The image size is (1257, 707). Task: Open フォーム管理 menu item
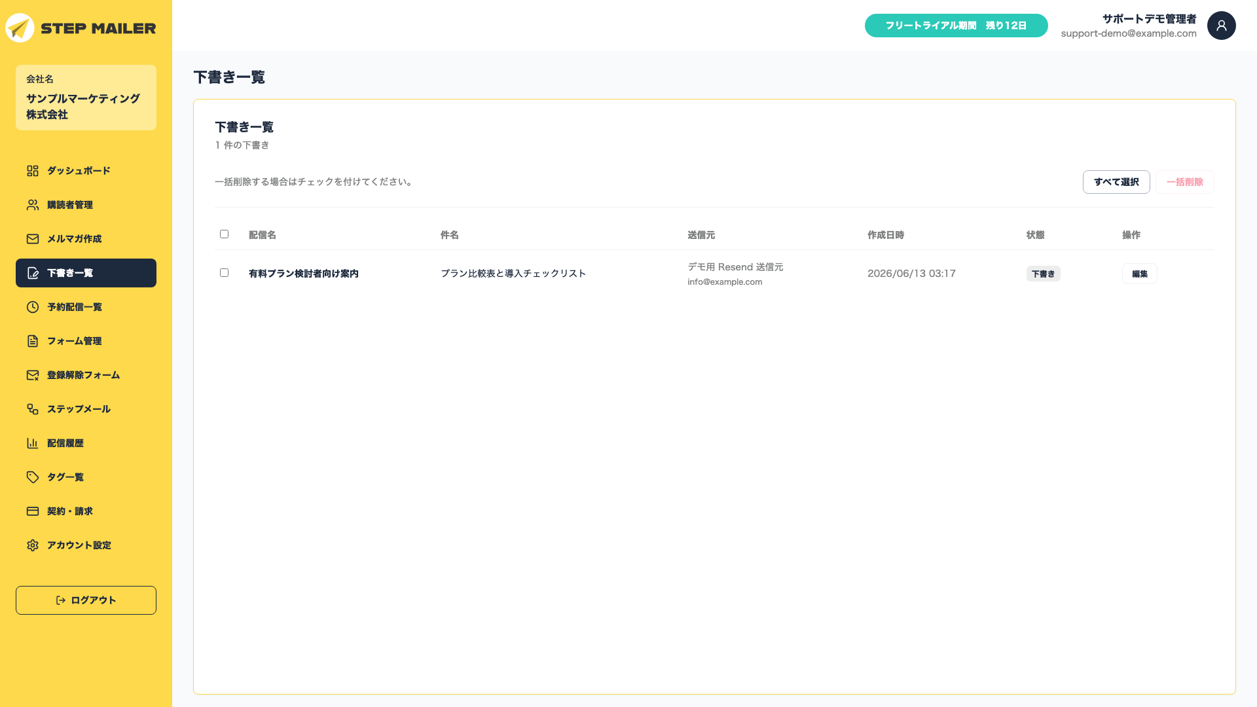86,341
